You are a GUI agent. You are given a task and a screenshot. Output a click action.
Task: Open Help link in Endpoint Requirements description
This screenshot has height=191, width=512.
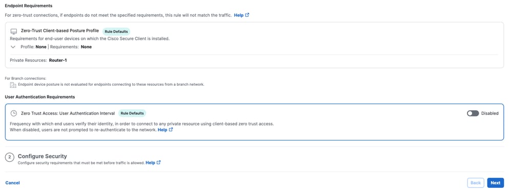click(239, 15)
